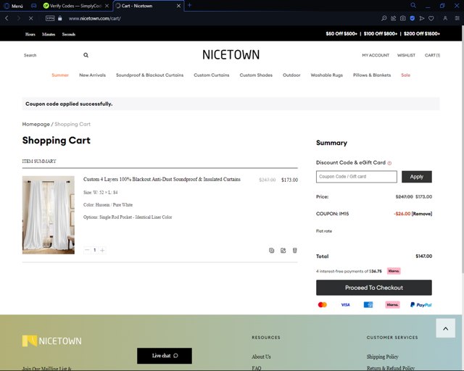Viewport: 464px width, 371px height.
Task: Open the Summer menu item
Action: [x=60, y=75]
